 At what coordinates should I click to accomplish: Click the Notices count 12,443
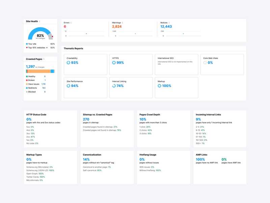tap(166, 27)
